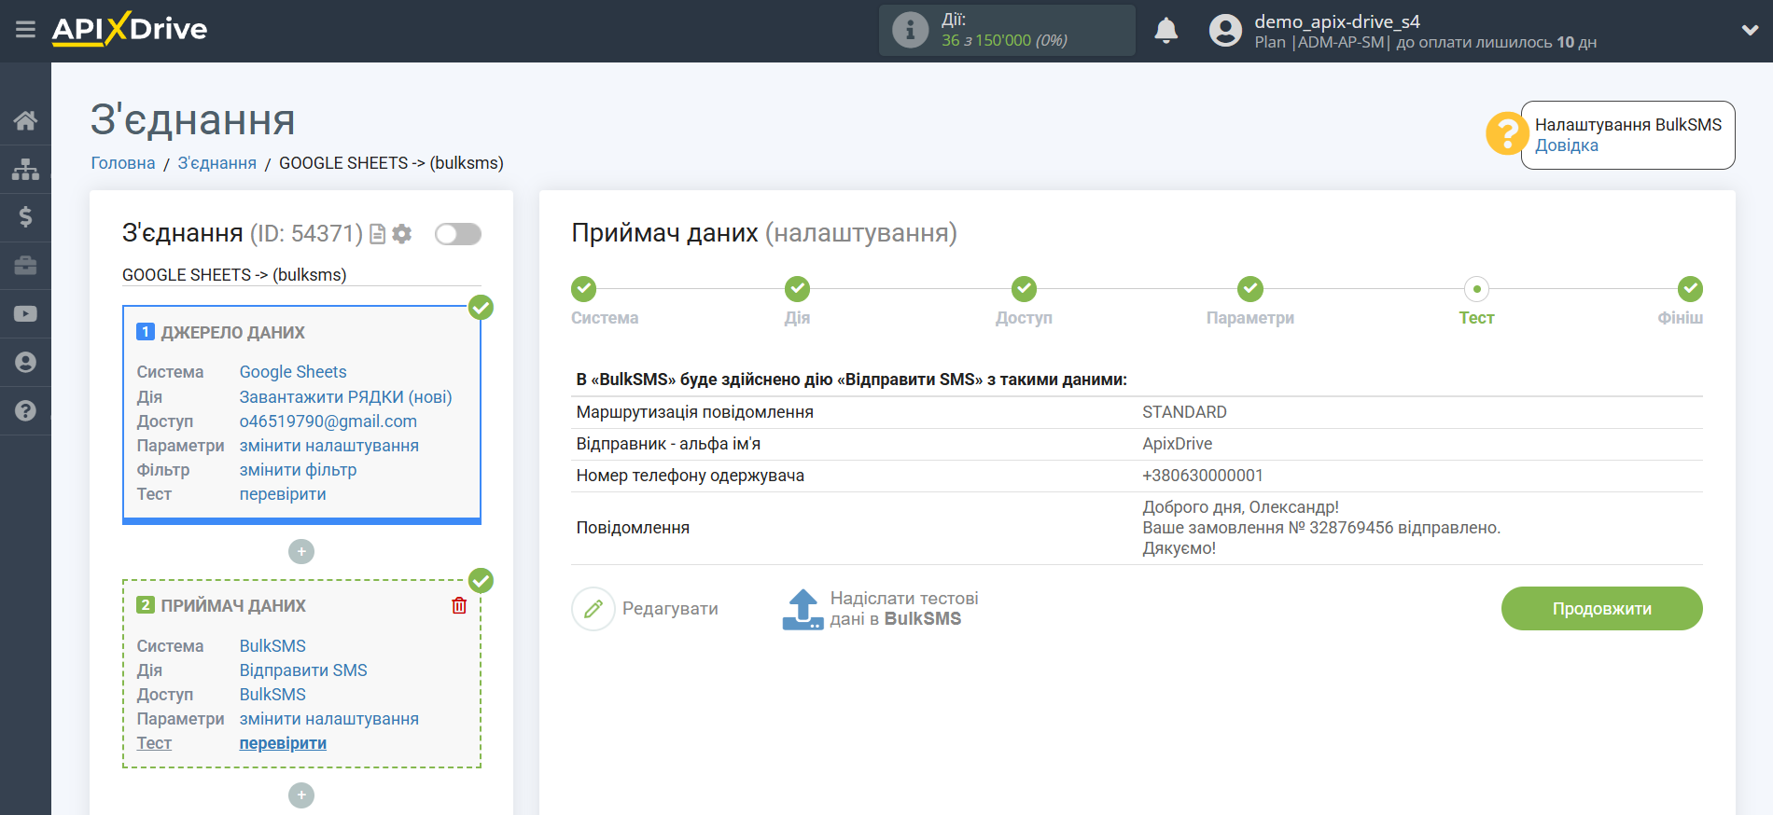Viewport: 1773px width, 815px height.
Task: Click the Продовжити button
Action: [1601, 609]
